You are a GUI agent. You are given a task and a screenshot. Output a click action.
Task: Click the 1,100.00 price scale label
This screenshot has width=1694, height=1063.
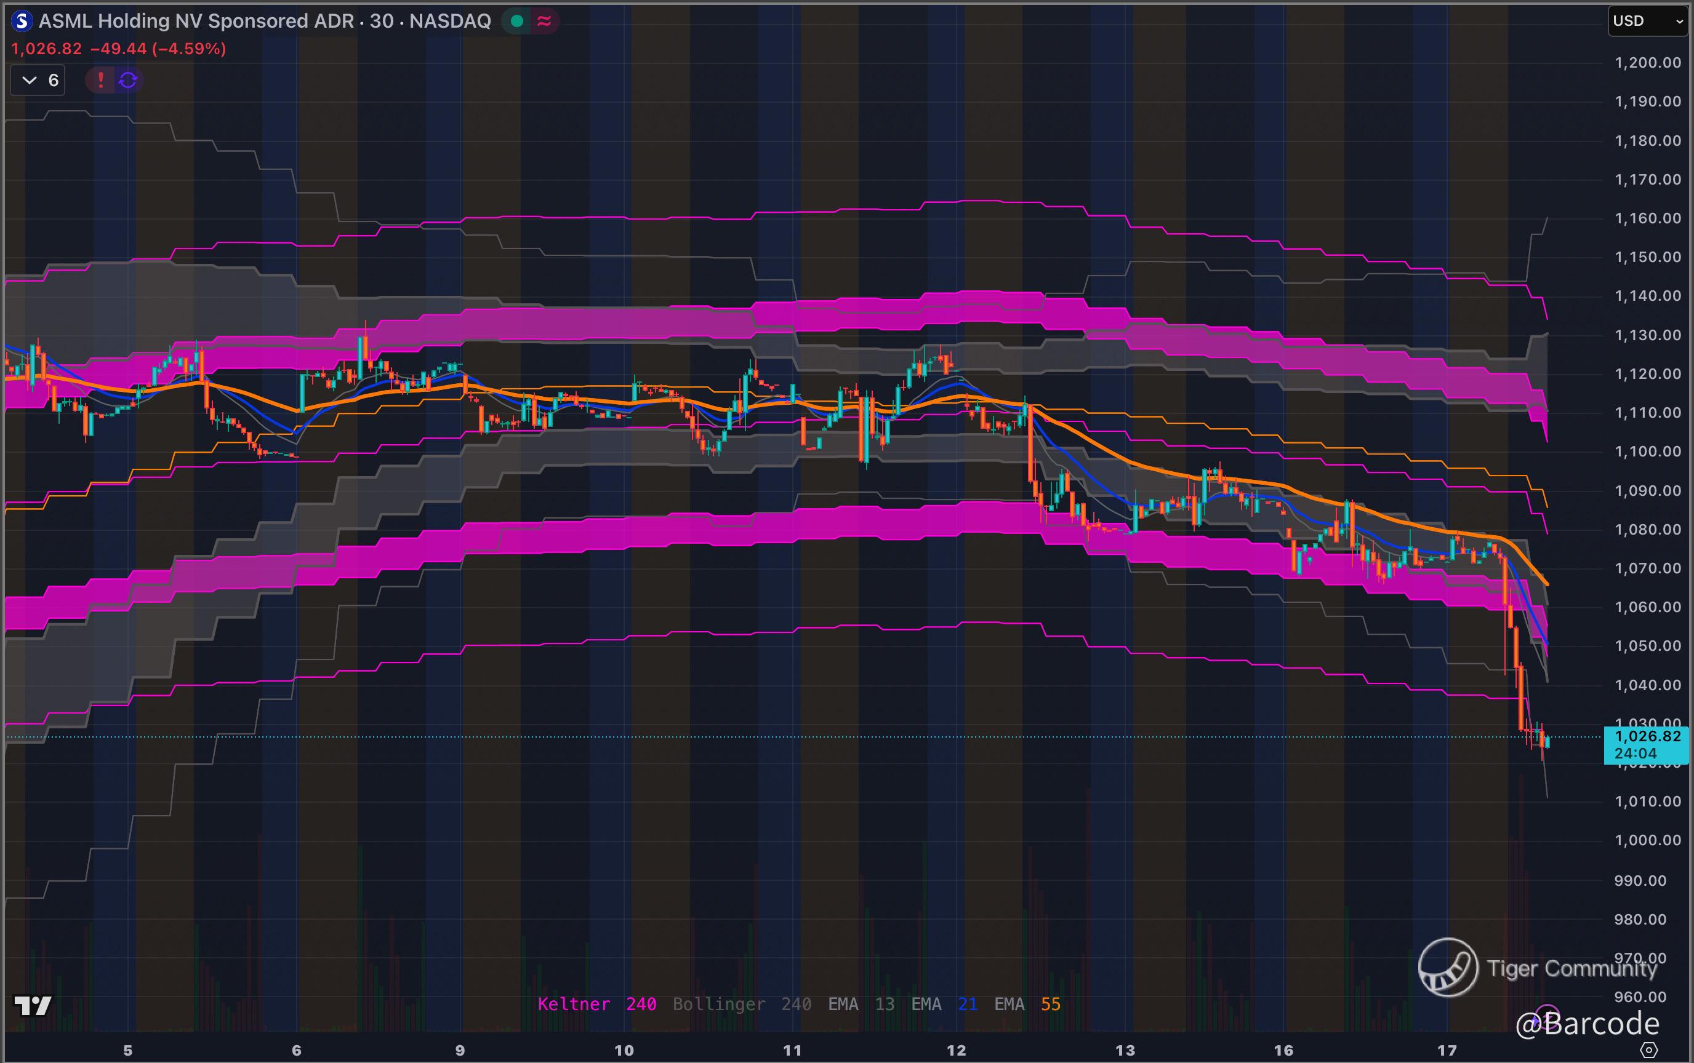(1647, 452)
